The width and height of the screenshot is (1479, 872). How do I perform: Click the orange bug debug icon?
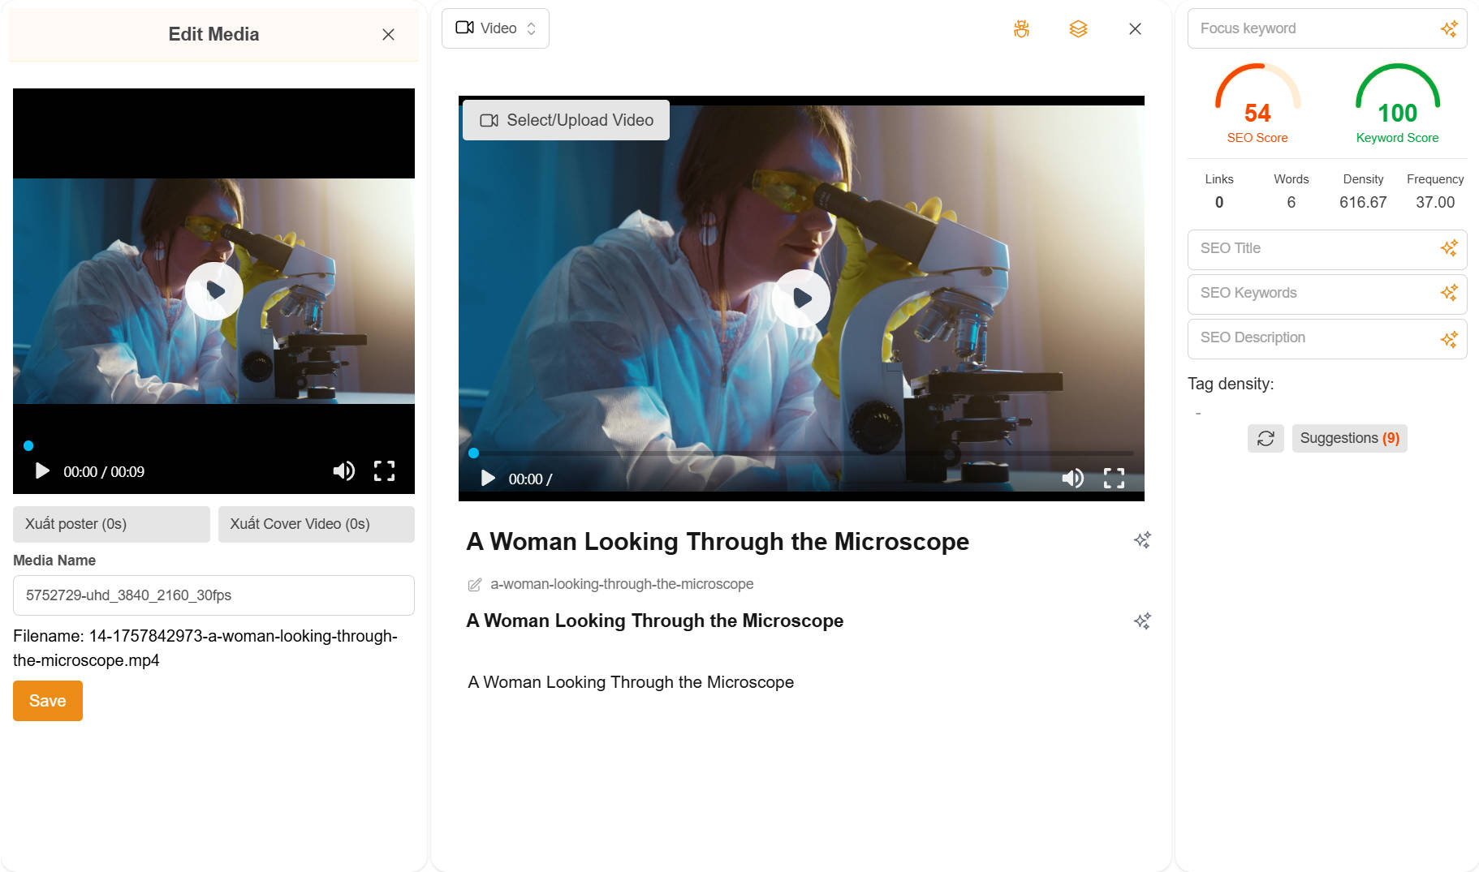[x=1021, y=29]
